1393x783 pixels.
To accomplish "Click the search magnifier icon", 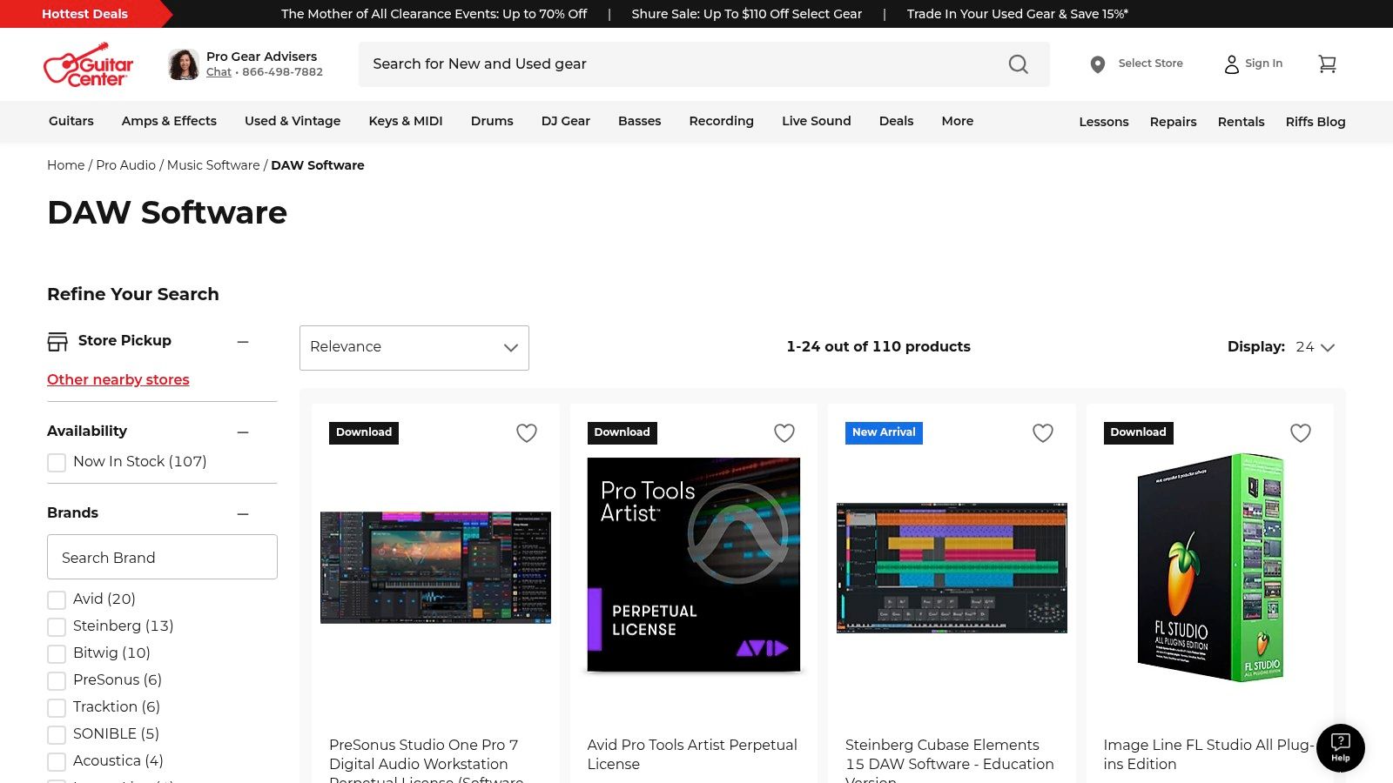I will [1017, 64].
